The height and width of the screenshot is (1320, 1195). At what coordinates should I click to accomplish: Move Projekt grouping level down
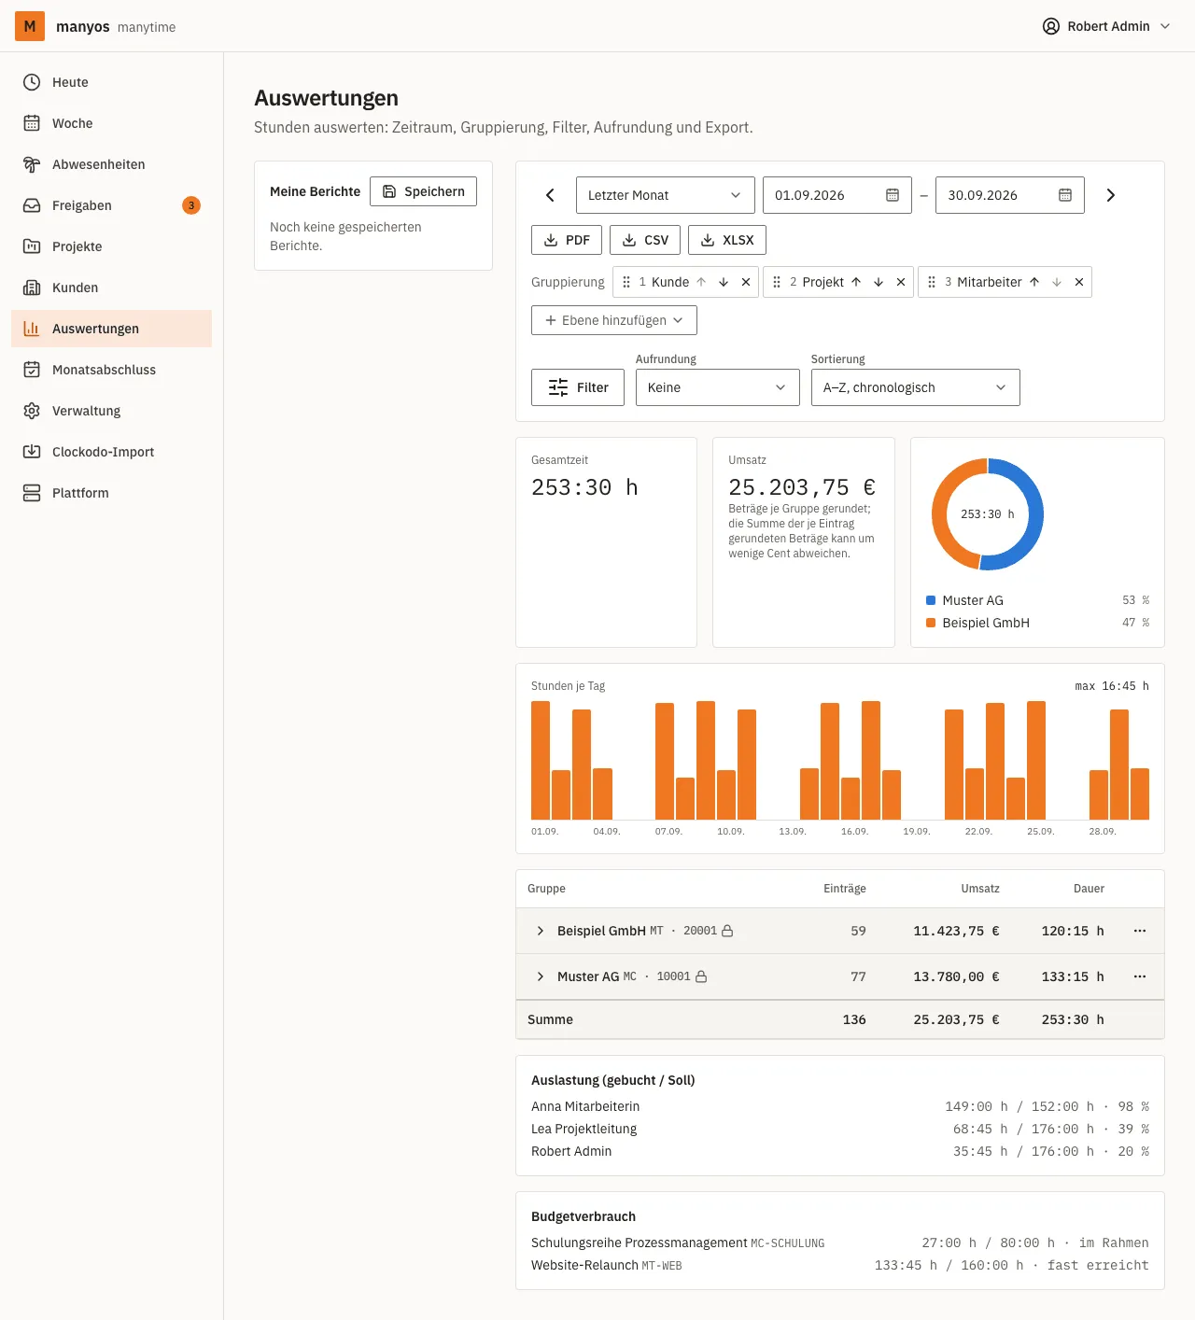(x=879, y=282)
